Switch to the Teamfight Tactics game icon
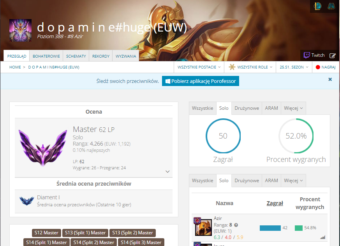340x246 pixels. point(331,6)
